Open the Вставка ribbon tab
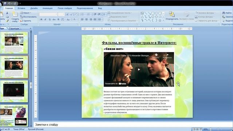Viewport: 233px width, 131px height. pos(21,8)
